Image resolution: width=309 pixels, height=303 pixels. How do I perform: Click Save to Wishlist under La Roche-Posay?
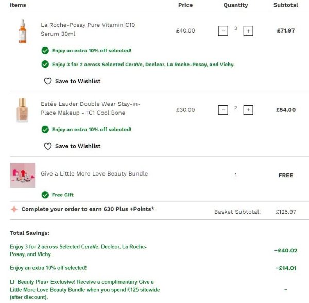tap(78, 81)
